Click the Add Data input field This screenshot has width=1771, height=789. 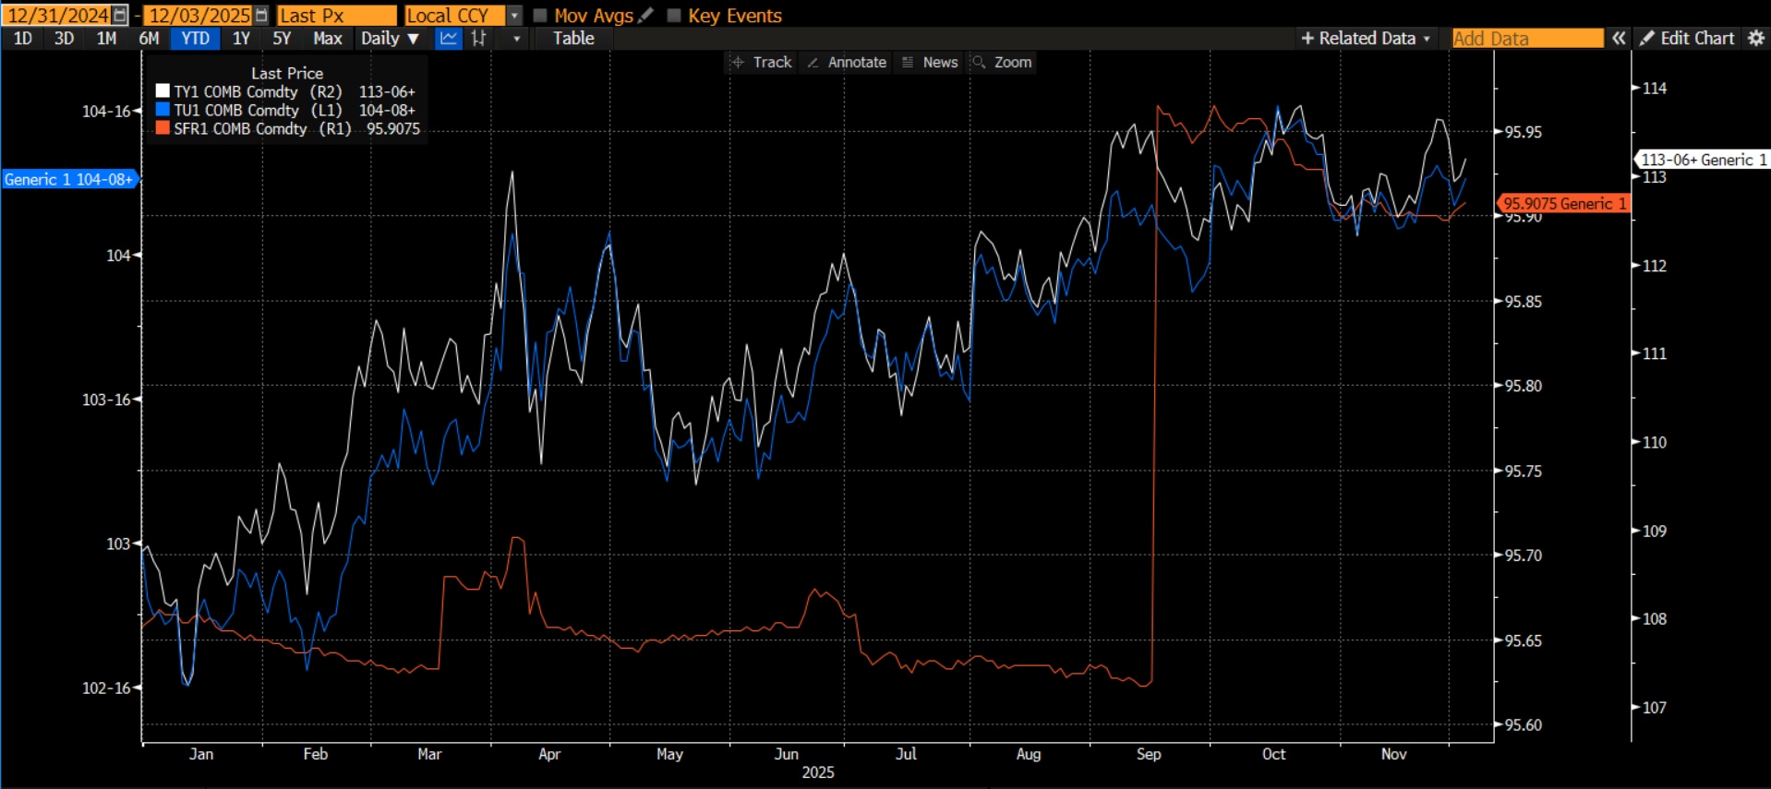point(1526,39)
